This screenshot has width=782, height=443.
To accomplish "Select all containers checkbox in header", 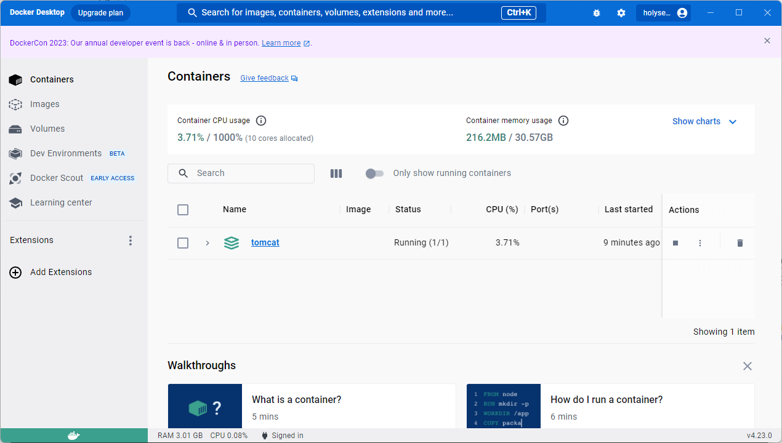I will point(183,210).
